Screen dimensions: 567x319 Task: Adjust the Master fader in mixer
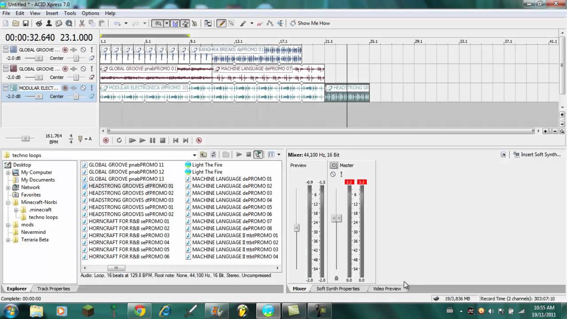click(x=337, y=218)
